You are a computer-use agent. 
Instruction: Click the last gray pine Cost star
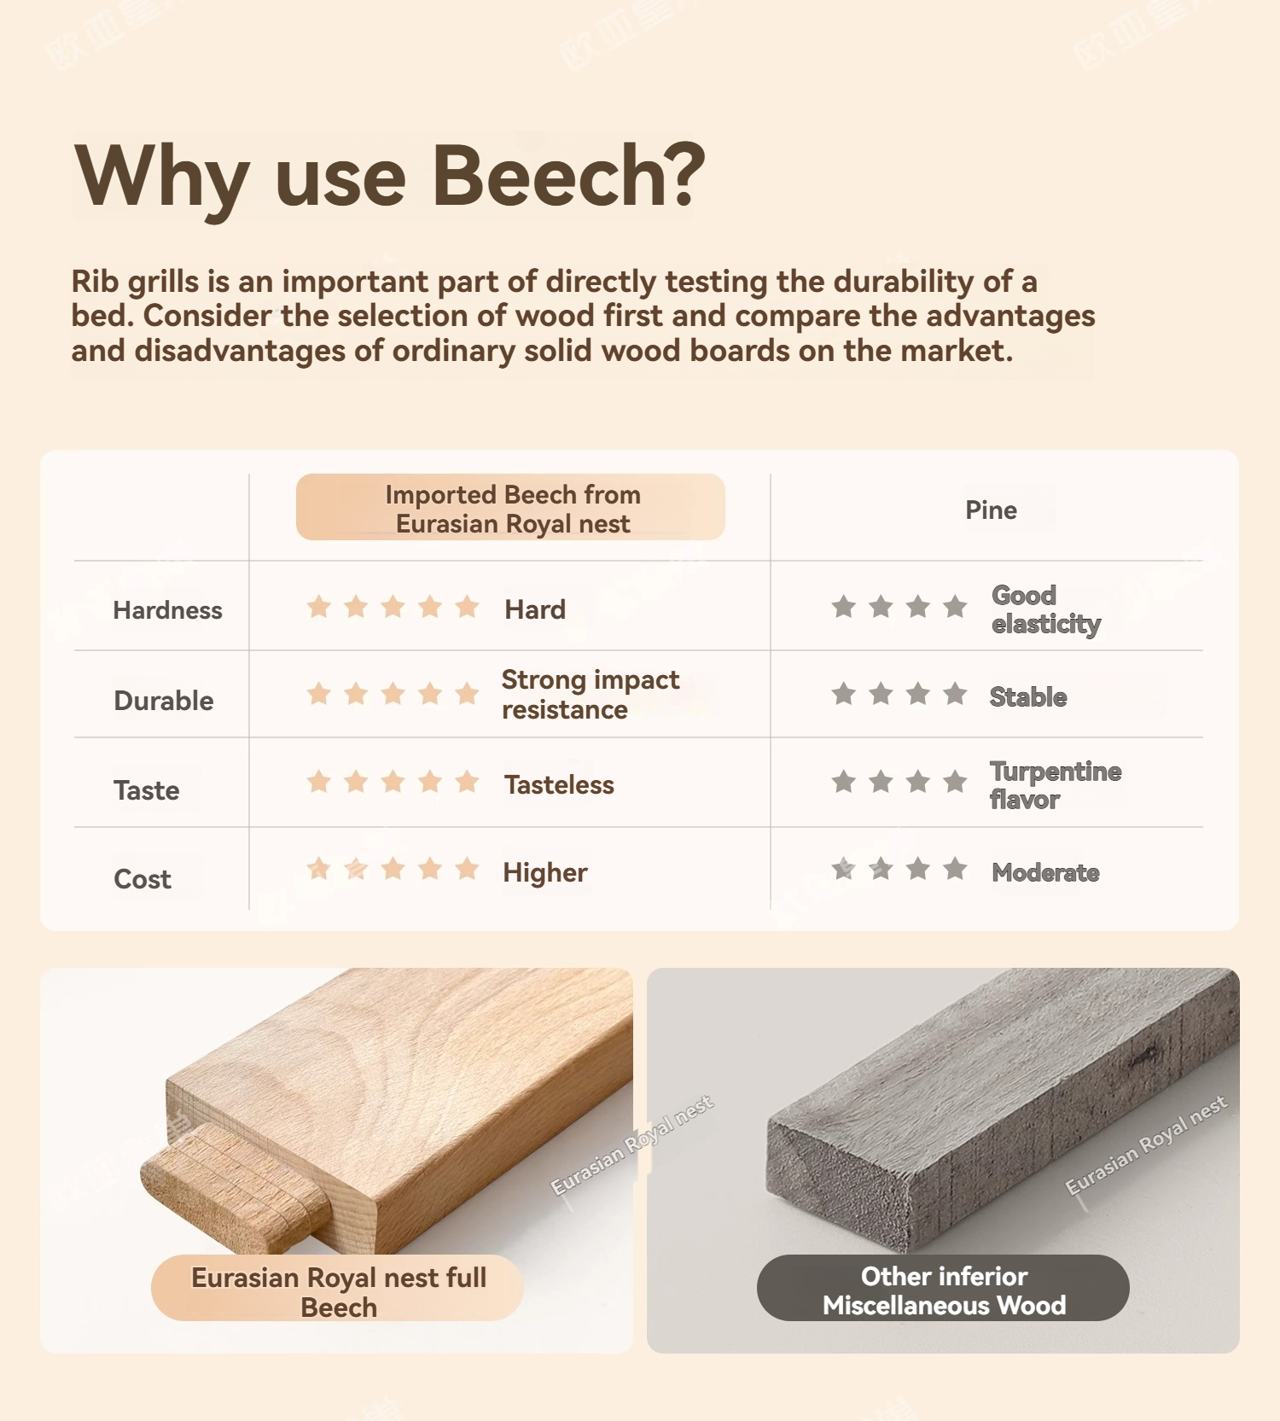coord(955,869)
